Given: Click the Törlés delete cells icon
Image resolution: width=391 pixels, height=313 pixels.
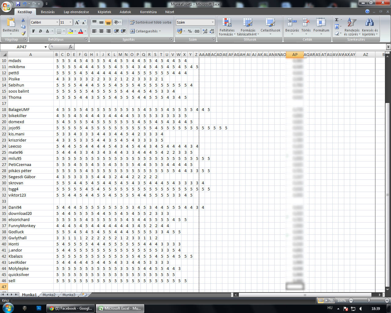Looking at the screenshot, I should pos(306,25).
